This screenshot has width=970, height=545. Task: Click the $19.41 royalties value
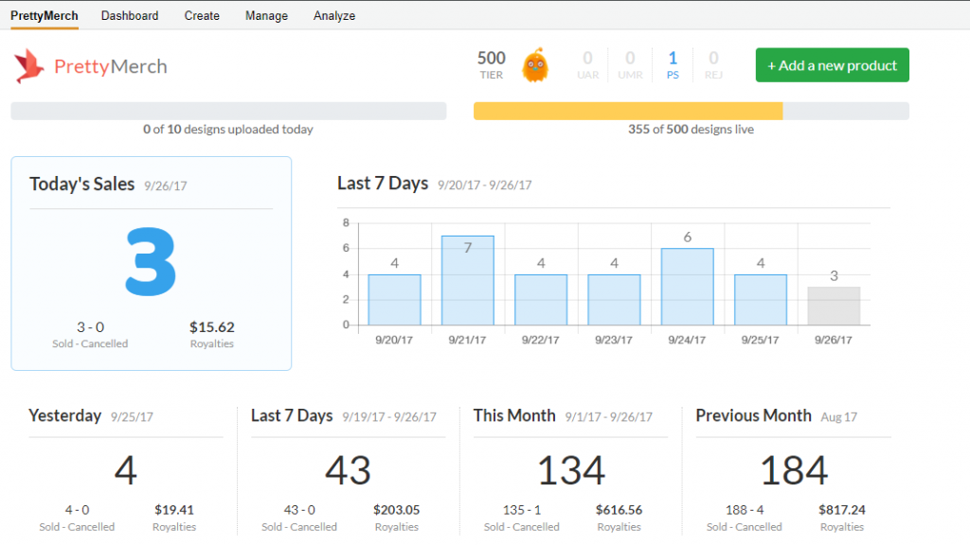click(174, 510)
